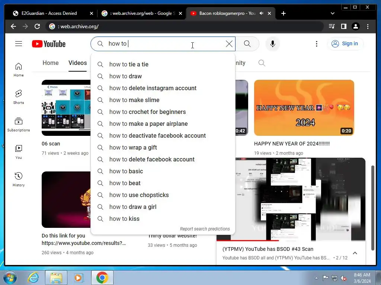The width and height of the screenshot is (381, 285).
Task: Choose suggestion how to delete facebook account
Action: tap(163, 159)
